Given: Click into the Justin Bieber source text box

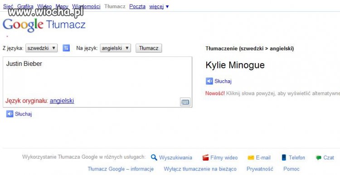Looking at the screenshot, I should 97,82.
